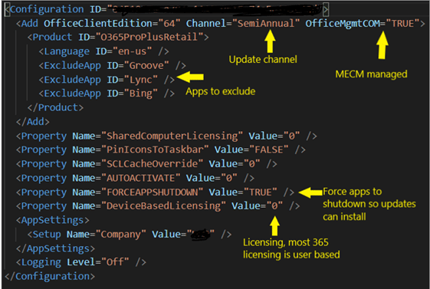Click the "TRUE" value of OfficeMgmtCOM

[x=402, y=24]
